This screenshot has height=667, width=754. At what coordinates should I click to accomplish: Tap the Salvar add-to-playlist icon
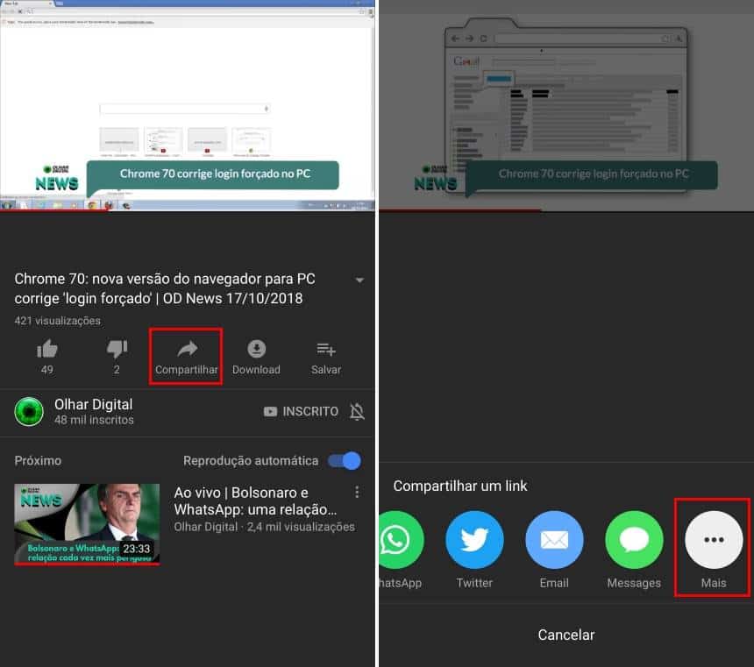tap(326, 349)
